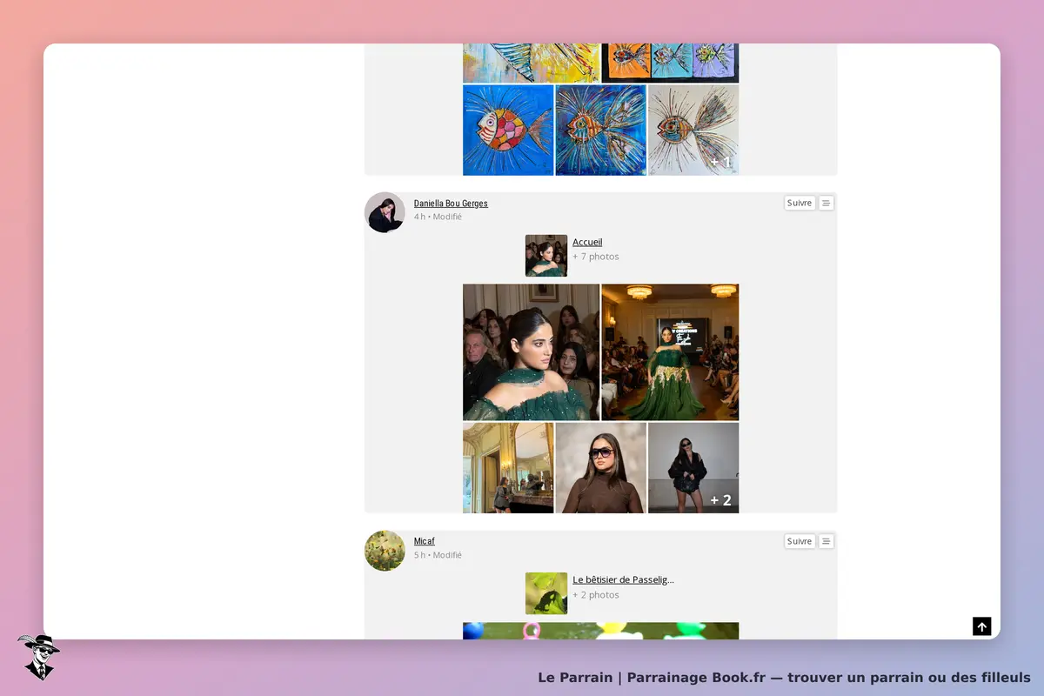Click the '4 h • Modifié' timestamp

click(438, 217)
